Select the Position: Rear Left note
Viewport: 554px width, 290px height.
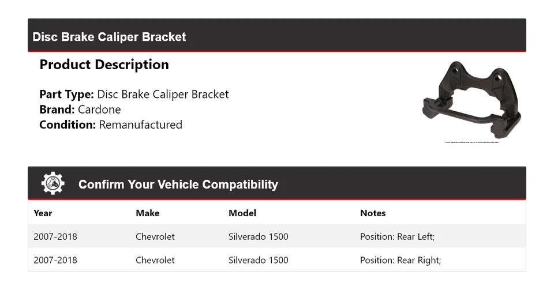pos(397,236)
